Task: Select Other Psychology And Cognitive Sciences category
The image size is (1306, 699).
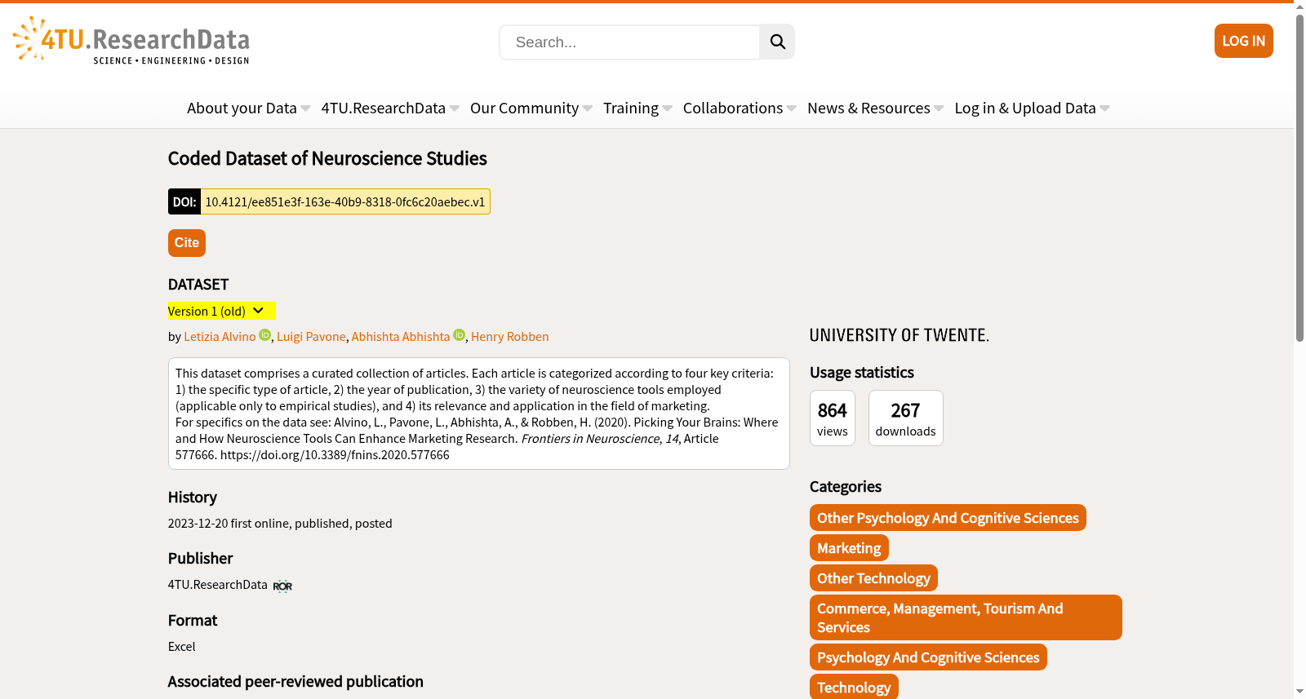Action: pyautogui.click(x=948, y=518)
